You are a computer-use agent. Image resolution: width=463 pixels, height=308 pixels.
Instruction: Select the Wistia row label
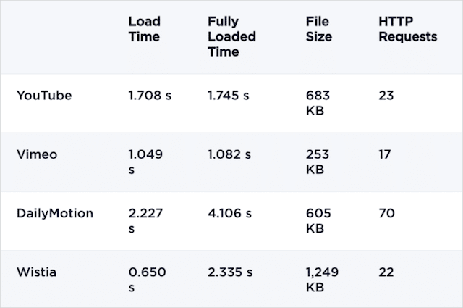pos(36,272)
